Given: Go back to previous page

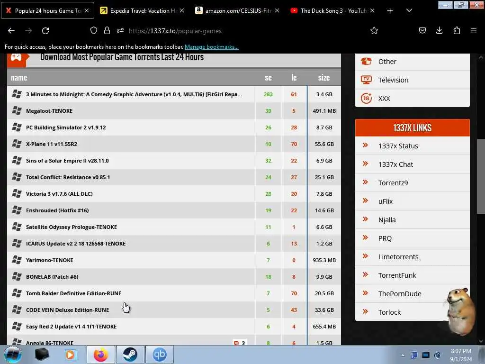Looking at the screenshot, I should pos(11,31).
